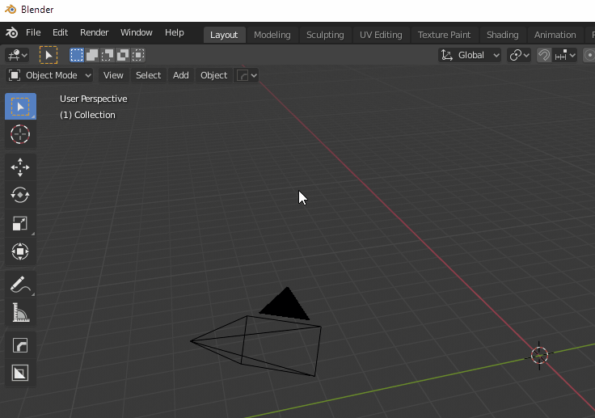Expand the Global transform orientation dropdown
This screenshot has height=418, width=595.
(470, 55)
